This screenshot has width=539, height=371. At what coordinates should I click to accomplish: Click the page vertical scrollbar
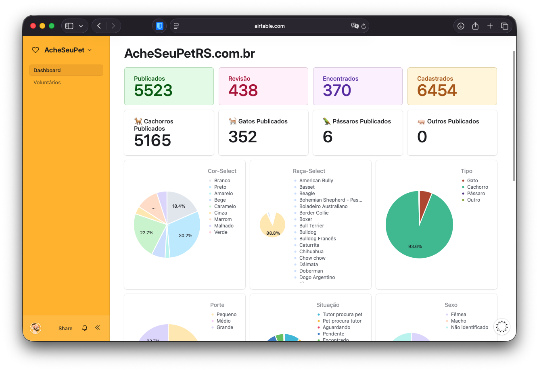(x=514, y=116)
